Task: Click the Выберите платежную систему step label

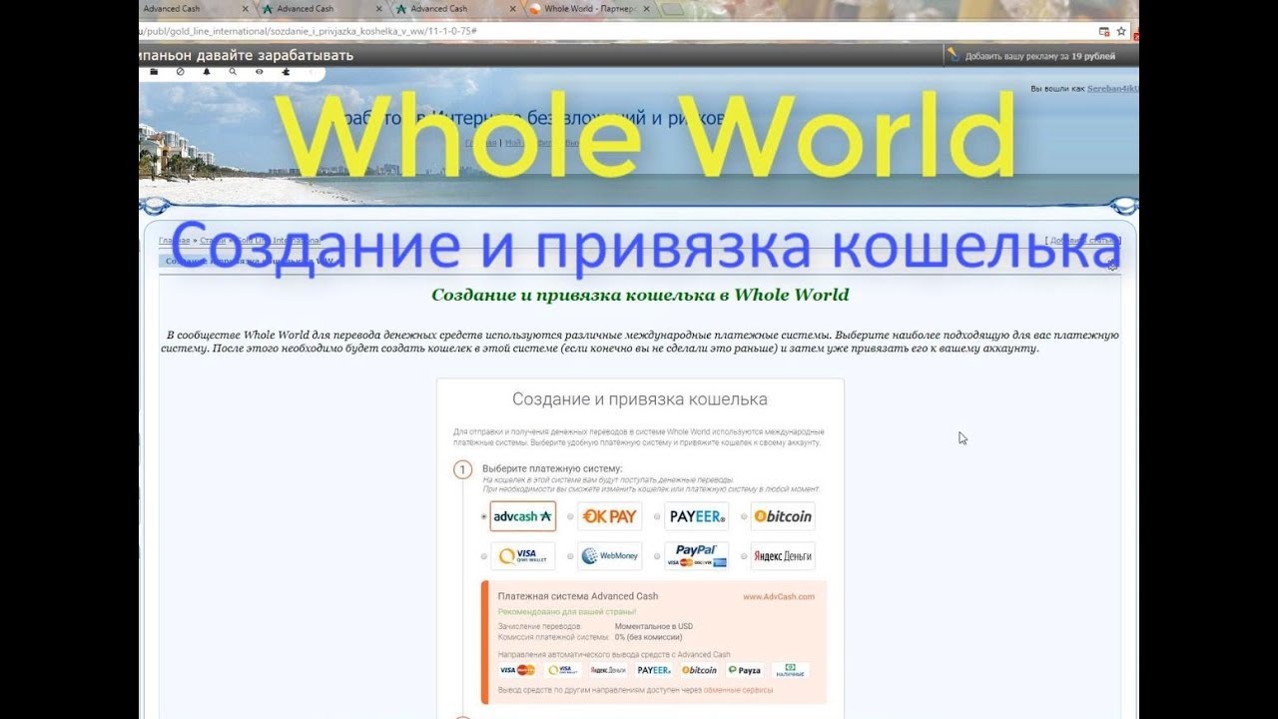Action: 552,468
